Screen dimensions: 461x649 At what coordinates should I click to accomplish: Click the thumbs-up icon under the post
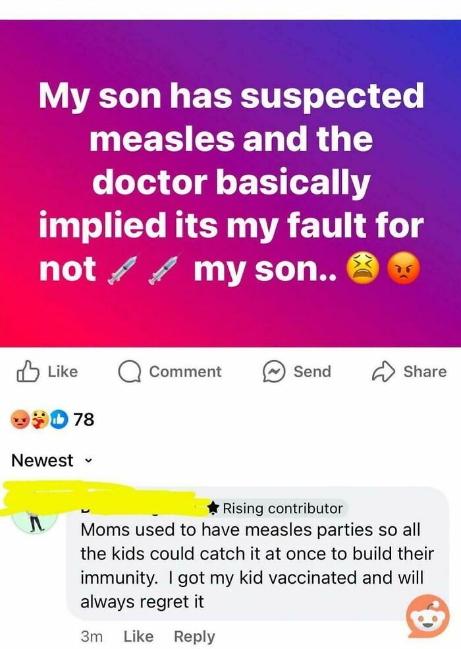click(x=28, y=372)
